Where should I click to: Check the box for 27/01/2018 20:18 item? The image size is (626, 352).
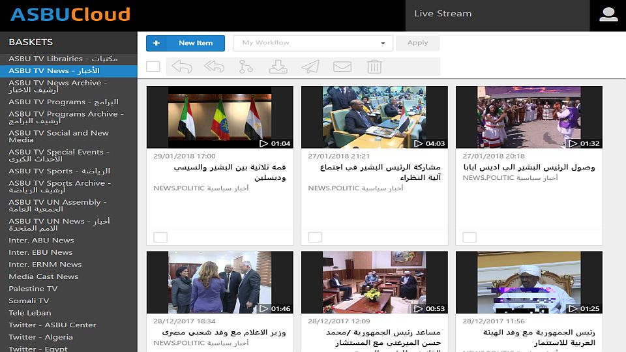(469, 237)
